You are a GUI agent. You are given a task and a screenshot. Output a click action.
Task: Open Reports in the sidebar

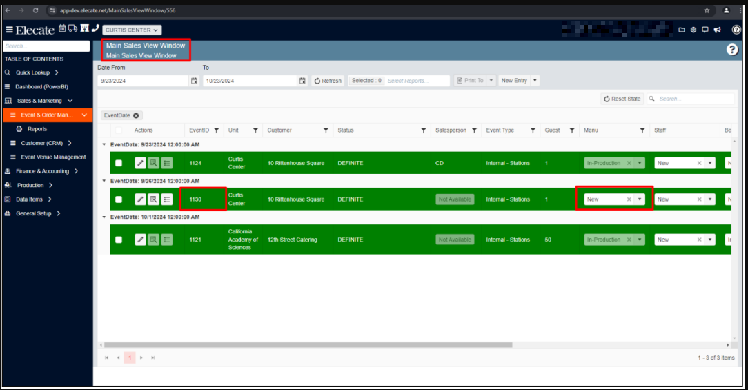[37, 129]
